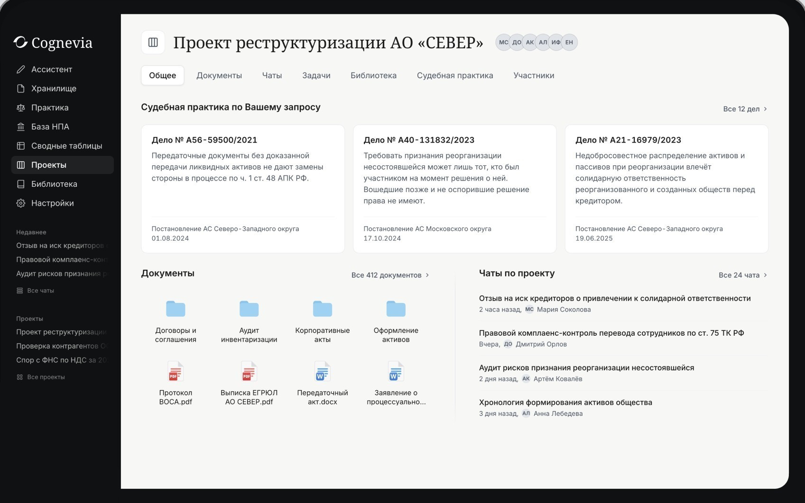Screen dimensions: 805x503
Task: Open Хранилище via its file icon
Action: [x=20, y=89]
